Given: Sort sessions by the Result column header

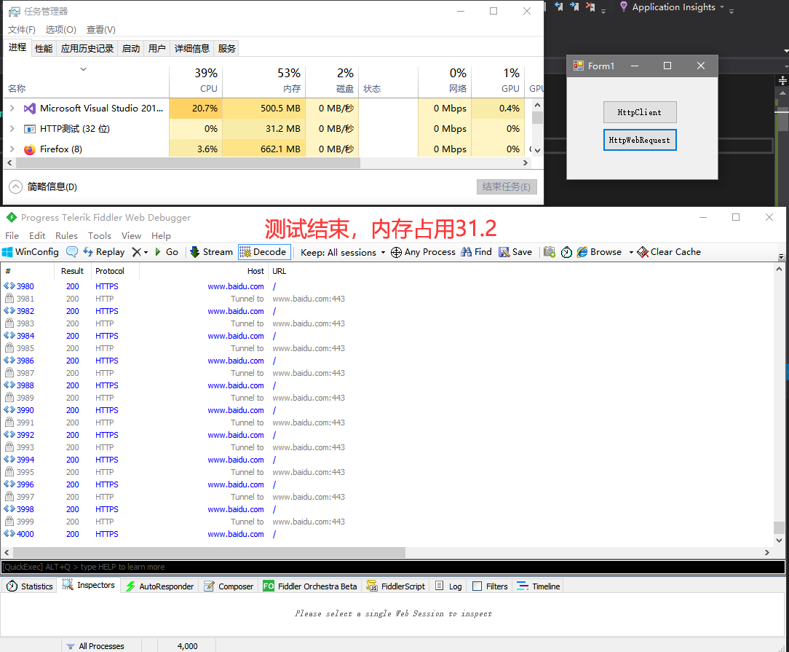Looking at the screenshot, I should click(x=73, y=271).
